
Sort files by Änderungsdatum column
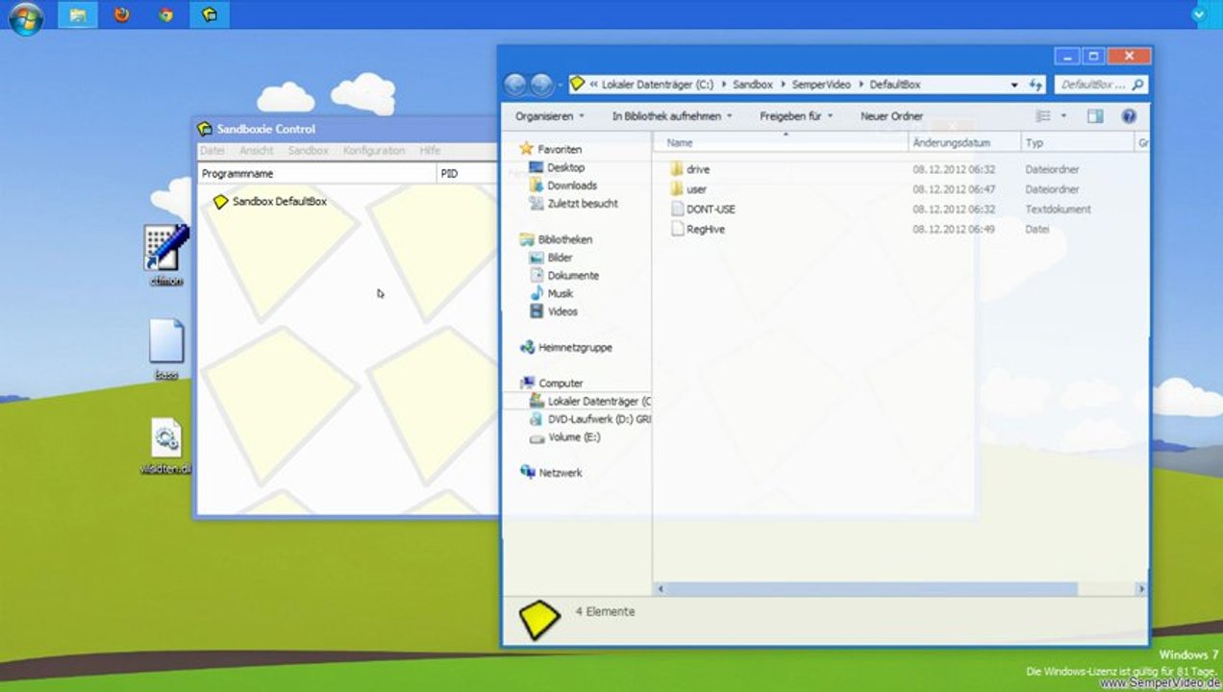click(x=964, y=142)
